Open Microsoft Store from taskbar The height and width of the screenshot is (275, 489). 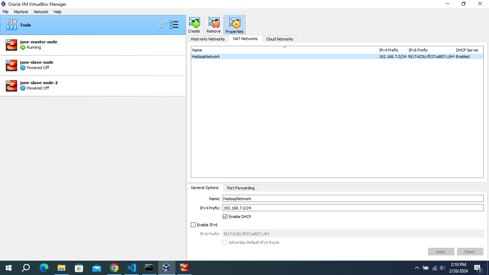click(79, 268)
